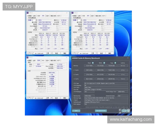
Task: Switch to the 处理器 tab in the Slot #2 CPU-Z window
Action: pos(30,16)
